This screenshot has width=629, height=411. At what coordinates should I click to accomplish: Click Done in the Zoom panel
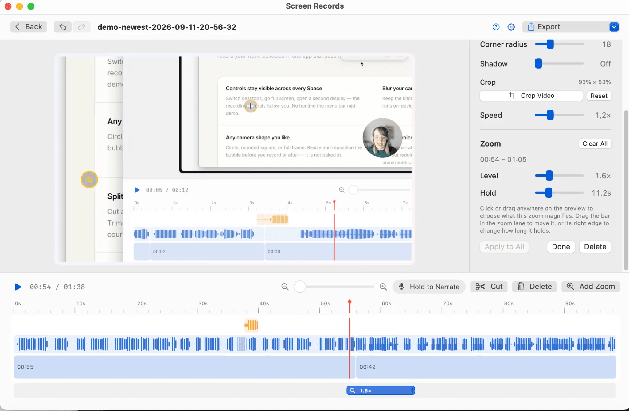tap(561, 247)
